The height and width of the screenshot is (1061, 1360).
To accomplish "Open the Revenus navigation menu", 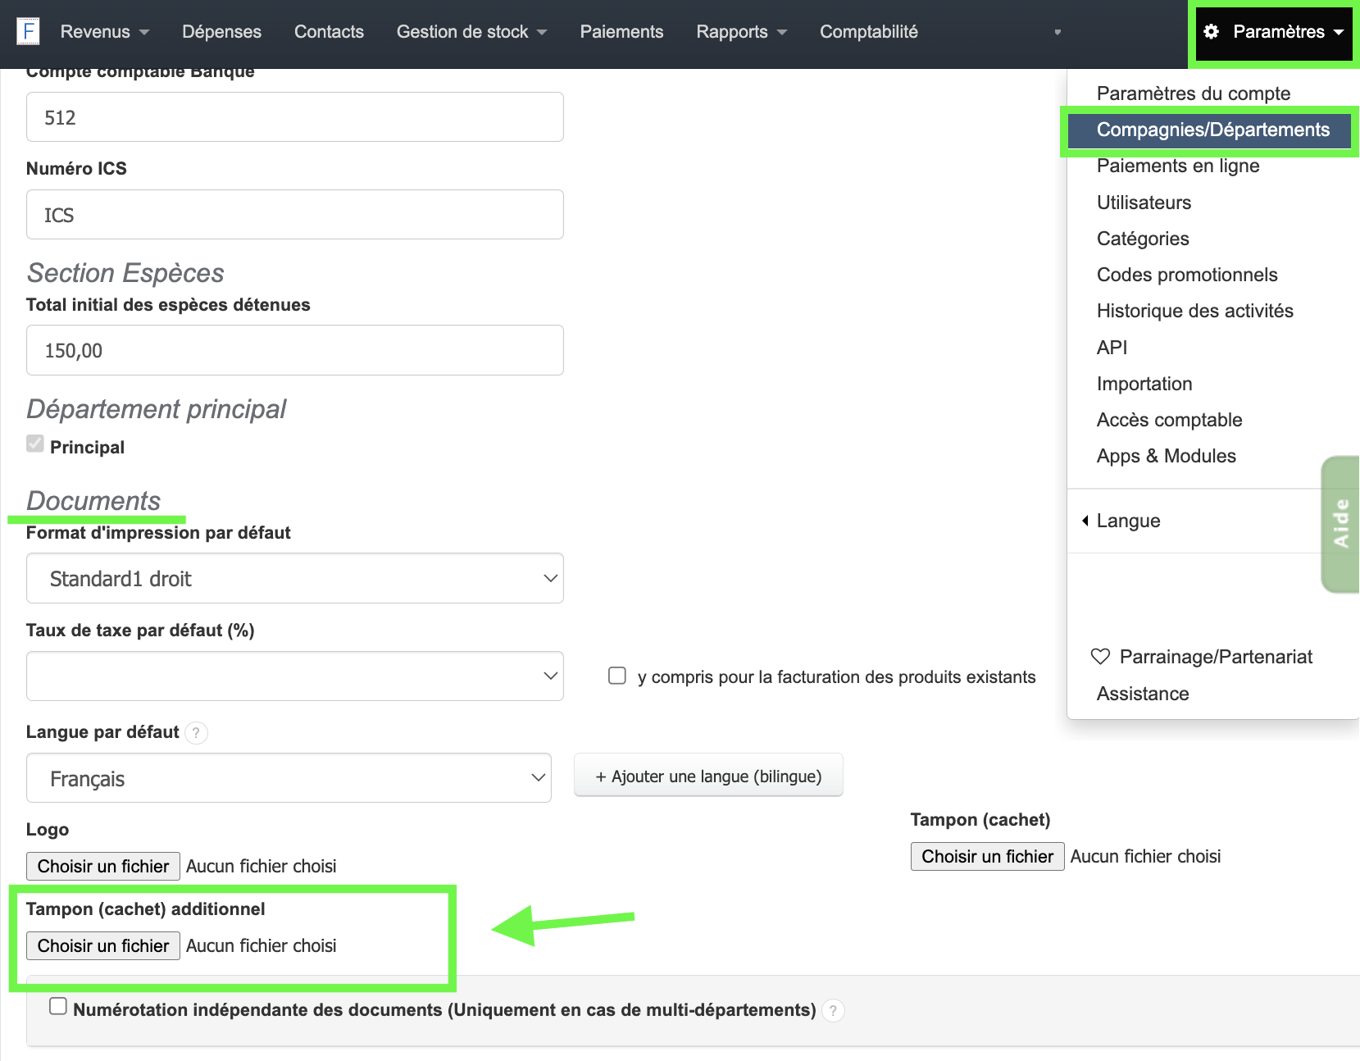I will [104, 32].
